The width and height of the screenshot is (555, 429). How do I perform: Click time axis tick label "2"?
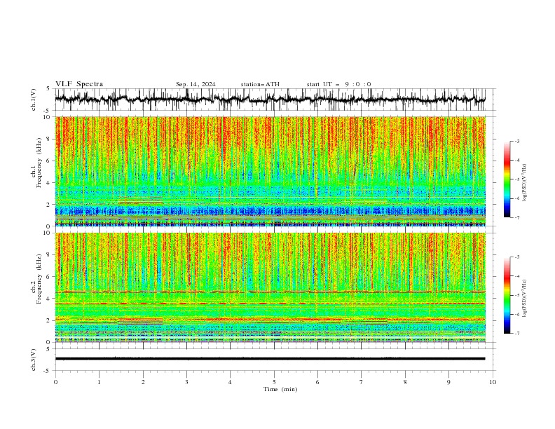pyautogui.click(x=143, y=382)
